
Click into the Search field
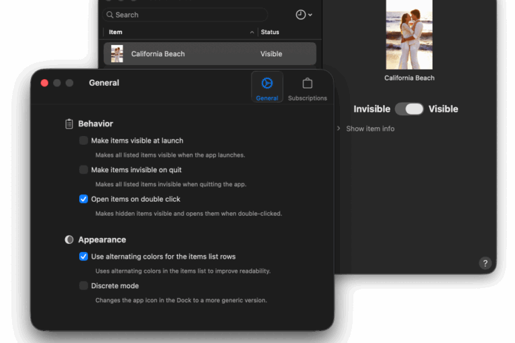[x=188, y=15]
